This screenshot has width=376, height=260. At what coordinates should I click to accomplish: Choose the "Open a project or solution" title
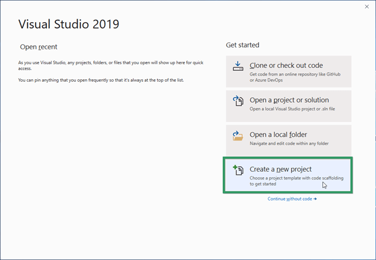pyautogui.click(x=289, y=100)
